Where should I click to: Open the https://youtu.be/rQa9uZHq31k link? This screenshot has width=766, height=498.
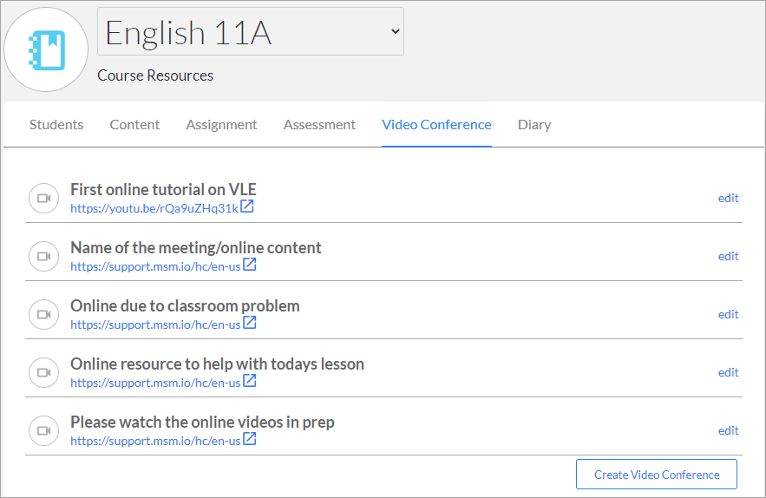(x=154, y=208)
